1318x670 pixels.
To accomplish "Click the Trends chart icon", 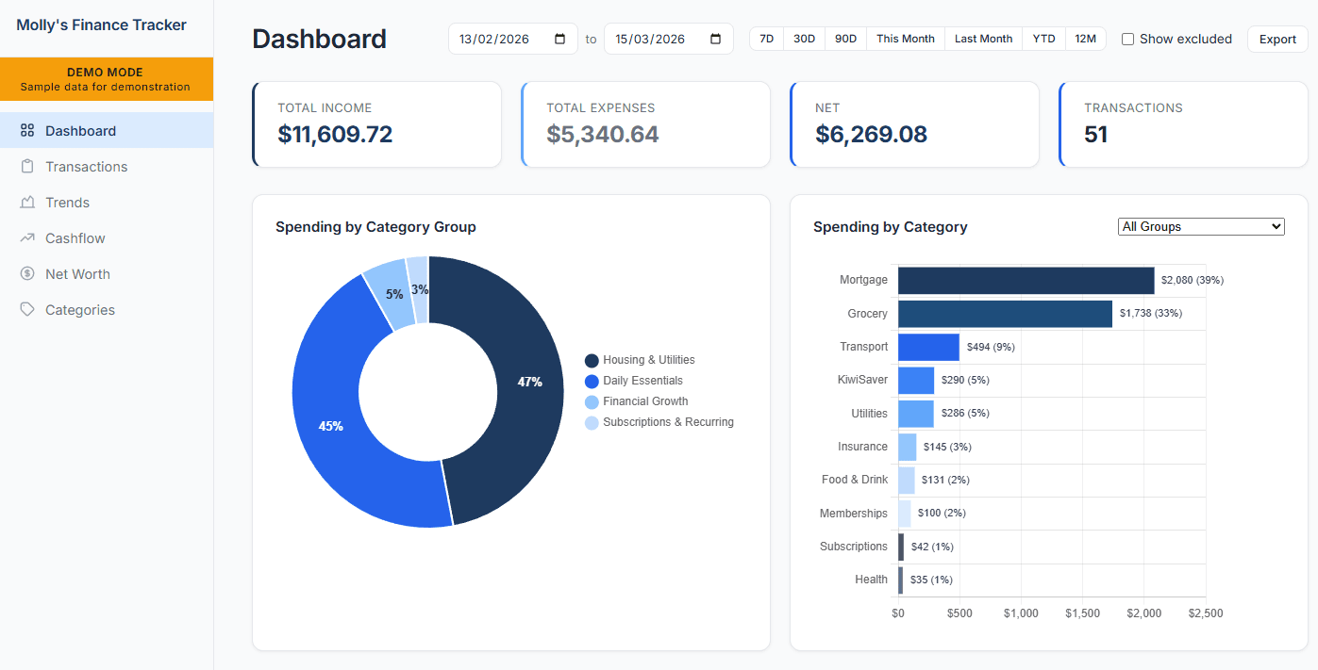I will [26, 202].
